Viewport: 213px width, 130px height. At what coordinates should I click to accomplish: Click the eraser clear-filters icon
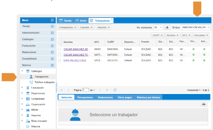pyautogui.click(x=167, y=27)
